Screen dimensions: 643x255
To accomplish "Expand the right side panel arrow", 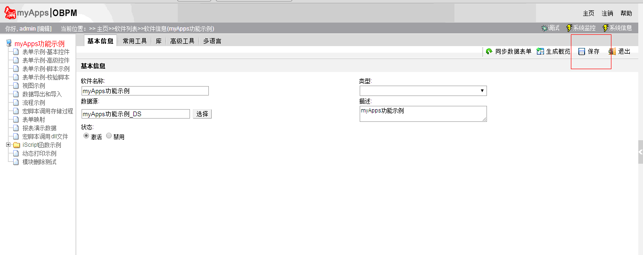I will 640,152.
